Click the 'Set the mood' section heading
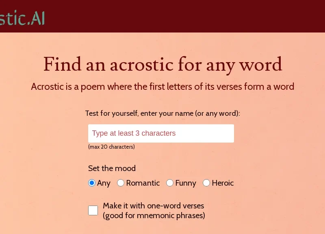 [112, 168]
